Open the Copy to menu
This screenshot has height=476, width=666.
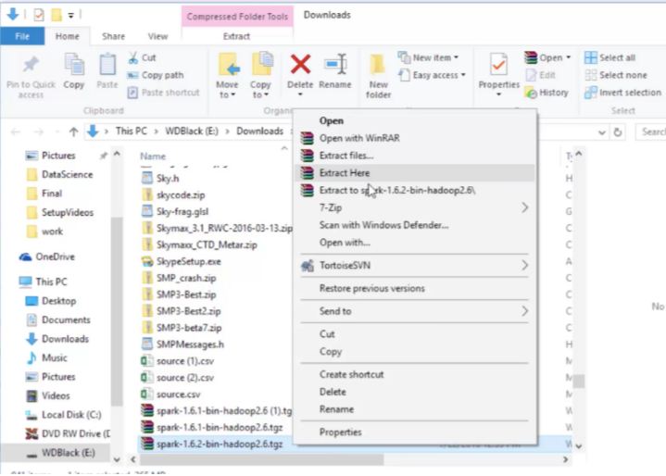pyautogui.click(x=260, y=77)
